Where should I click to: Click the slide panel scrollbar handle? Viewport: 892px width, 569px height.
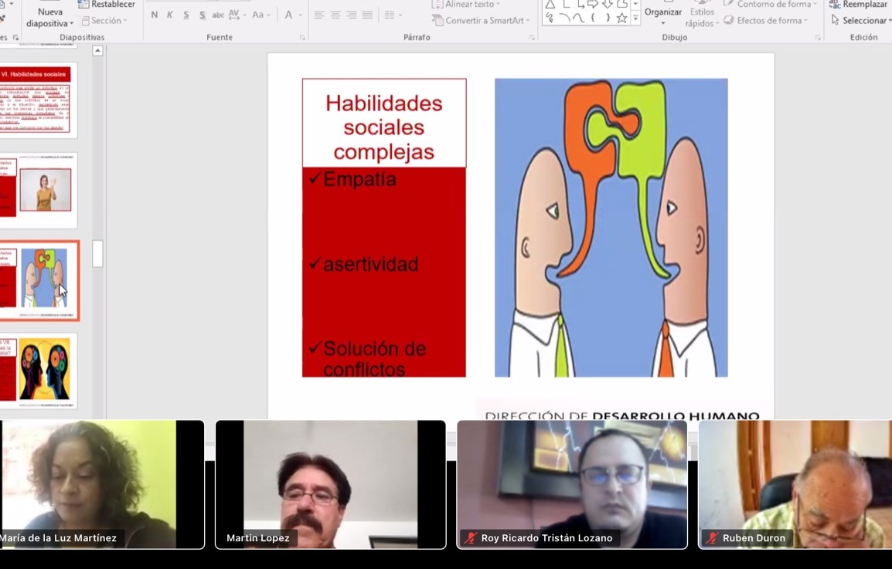[97, 253]
